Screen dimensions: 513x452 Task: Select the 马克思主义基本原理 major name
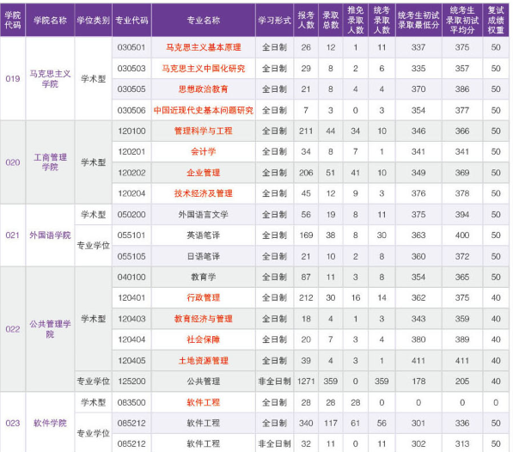tap(203, 47)
